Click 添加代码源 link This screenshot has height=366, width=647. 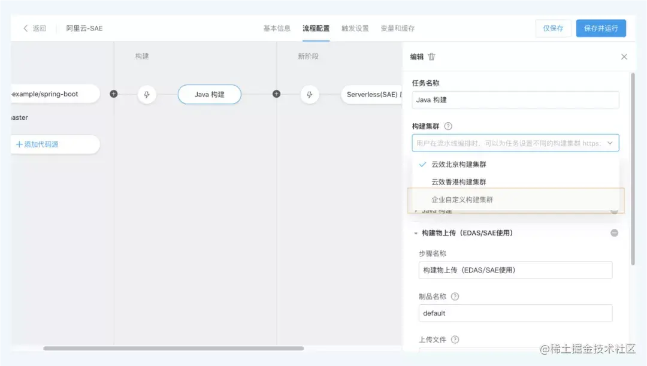pyautogui.click(x=37, y=144)
